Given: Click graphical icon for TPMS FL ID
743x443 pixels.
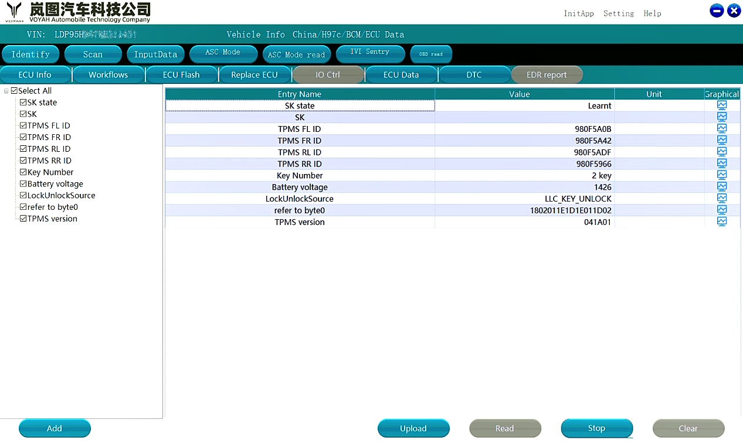Looking at the screenshot, I should pos(722,129).
